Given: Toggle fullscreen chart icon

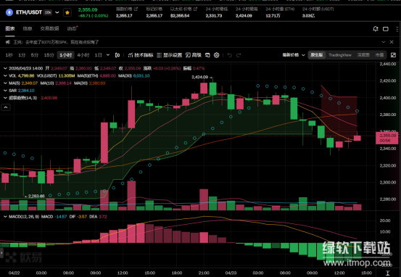Looking at the screenshot, I should (x=393, y=55).
